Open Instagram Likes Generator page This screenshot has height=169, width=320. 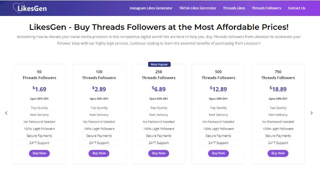point(151,8)
